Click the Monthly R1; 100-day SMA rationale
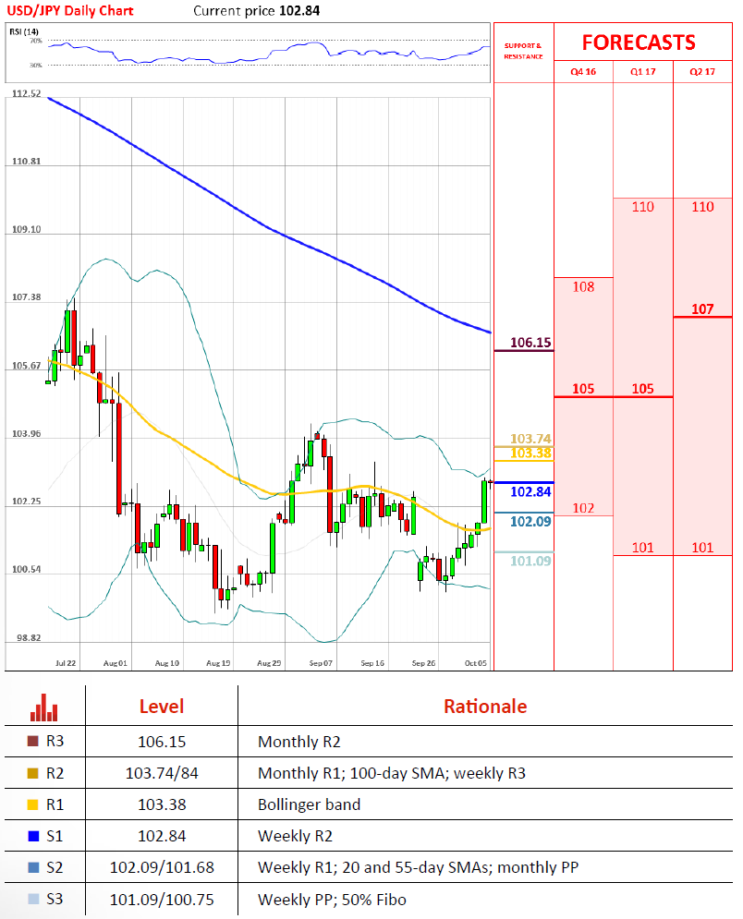The height and width of the screenshot is (919, 743). 392,774
